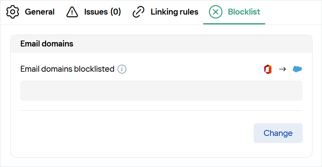Click the Microsoft Office logo icon
Viewport: 322px width, 167px height.
[x=268, y=69]
